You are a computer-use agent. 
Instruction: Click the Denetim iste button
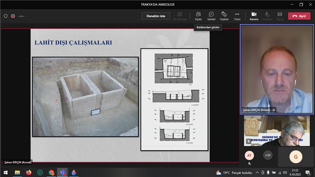click(x=156, y=16)
